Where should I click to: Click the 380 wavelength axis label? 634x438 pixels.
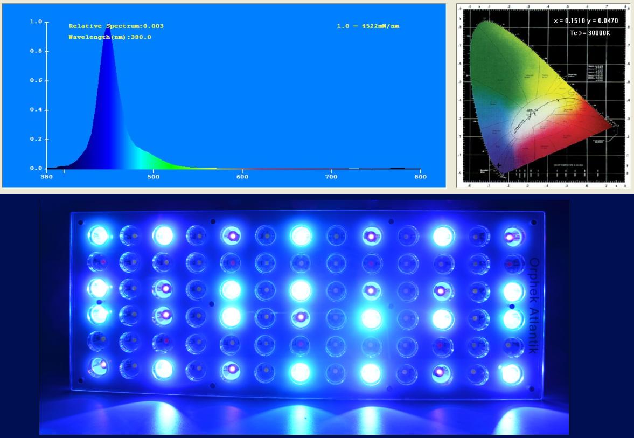[x=46, y=177]
